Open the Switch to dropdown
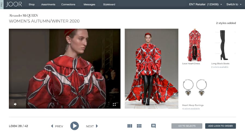 coord(234,4)
